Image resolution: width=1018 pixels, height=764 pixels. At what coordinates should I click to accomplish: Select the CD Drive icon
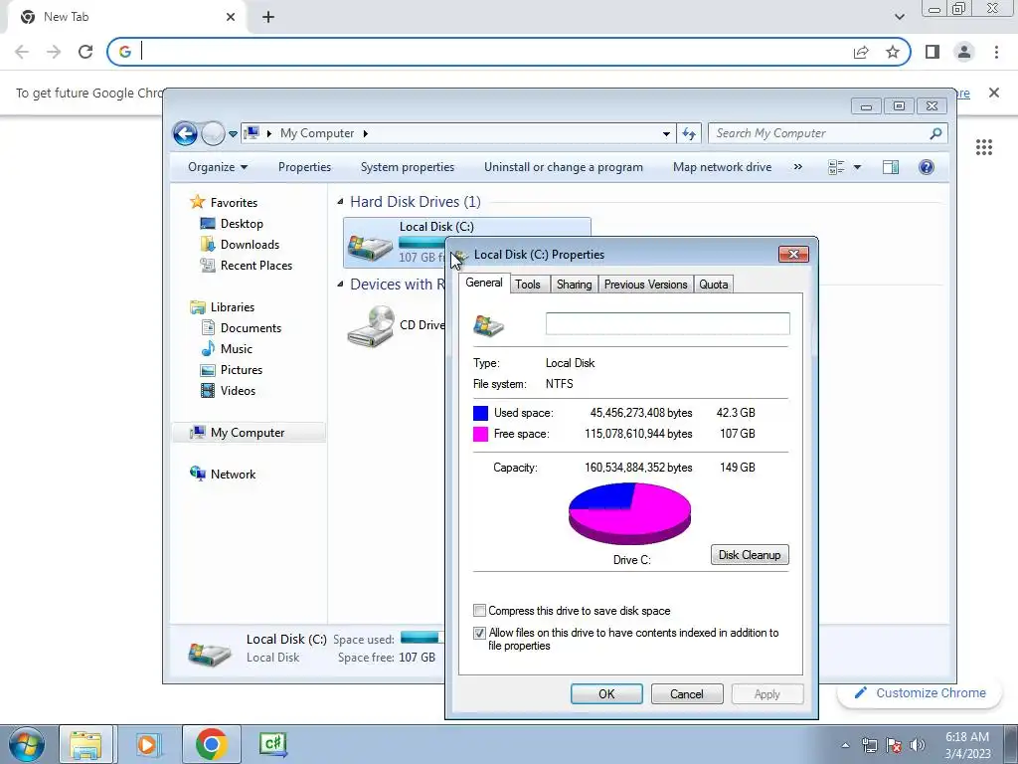[x=370, y=326]
